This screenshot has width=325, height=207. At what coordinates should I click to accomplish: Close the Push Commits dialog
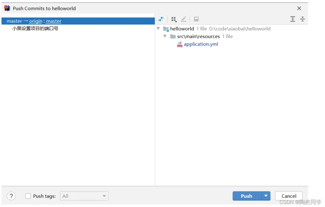coord(299,8)
